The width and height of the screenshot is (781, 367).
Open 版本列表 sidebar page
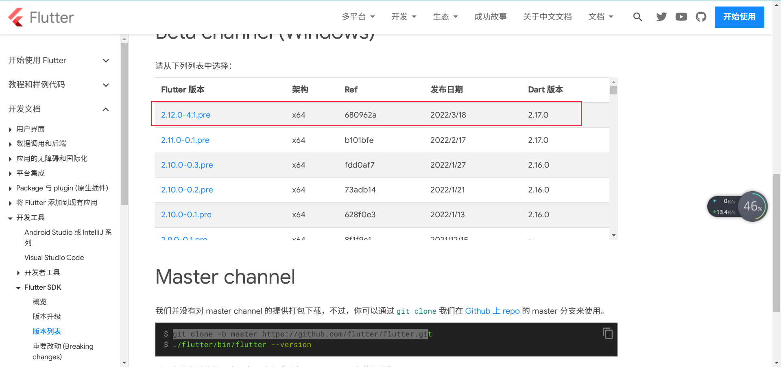coord(47,331)
